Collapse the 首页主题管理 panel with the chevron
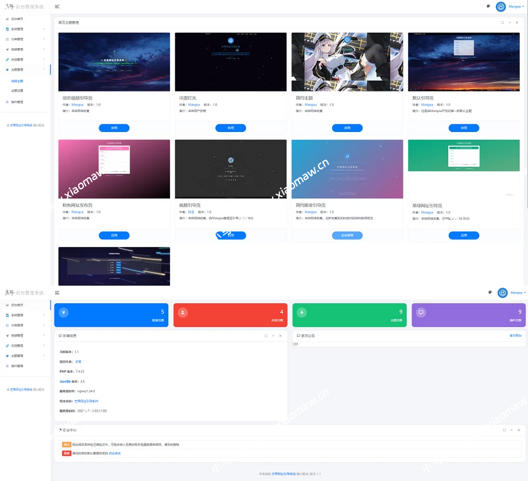 (x=510, y=22)
